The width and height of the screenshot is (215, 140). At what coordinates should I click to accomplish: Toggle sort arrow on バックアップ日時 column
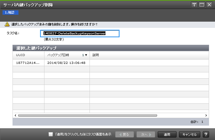pyautogui.click(x=86, y=55)
